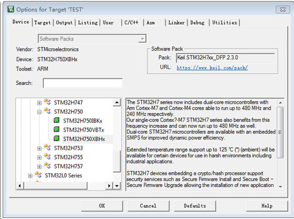Click the Search input field
Image resolution: width=294 pixels, height=219 pixels.
click(x=83, y=83)
